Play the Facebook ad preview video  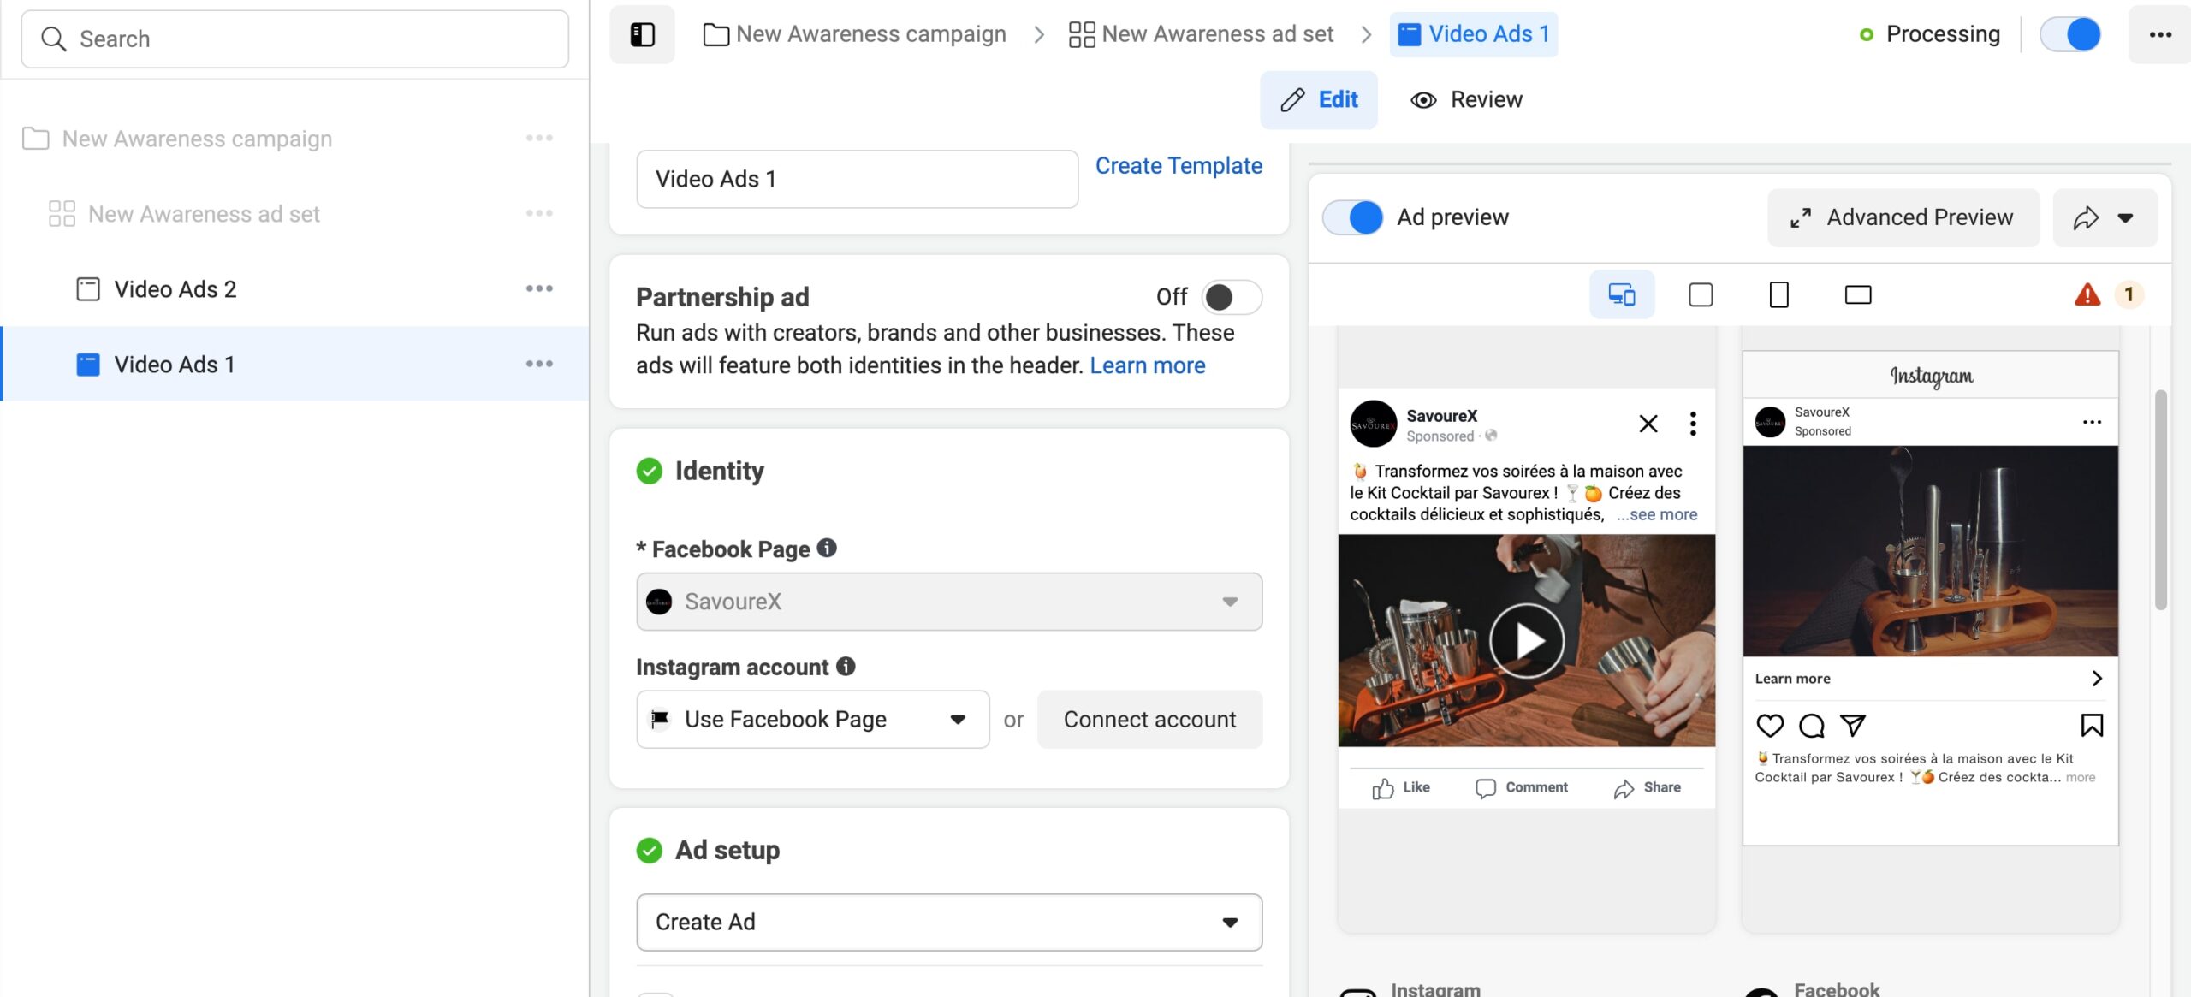(x=1526, y=640)
